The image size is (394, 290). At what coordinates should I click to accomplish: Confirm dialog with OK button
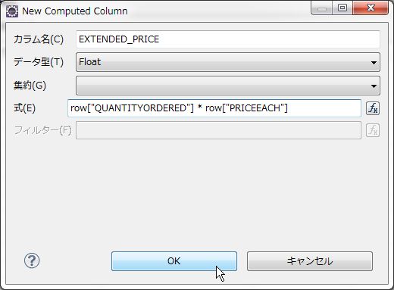(x=174, y=261)
